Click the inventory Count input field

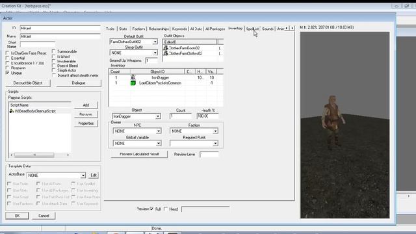tap(181, 116)
